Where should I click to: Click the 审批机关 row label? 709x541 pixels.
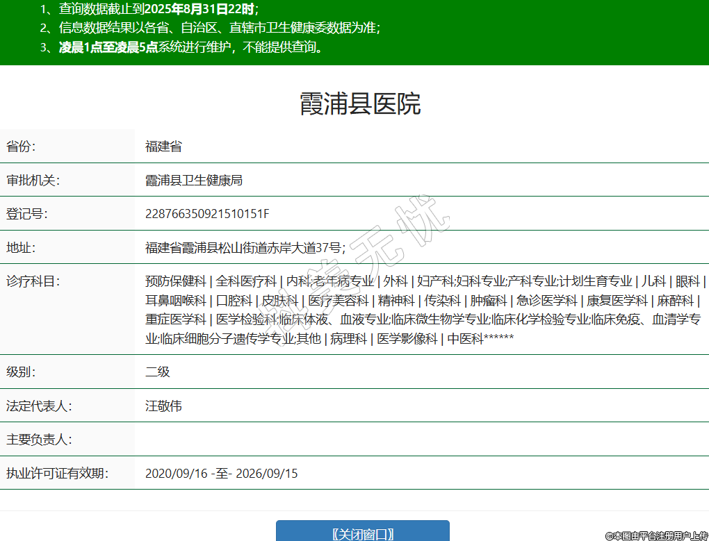33,181
